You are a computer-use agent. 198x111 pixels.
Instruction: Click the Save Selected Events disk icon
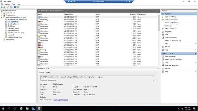[x=163, y=65]
